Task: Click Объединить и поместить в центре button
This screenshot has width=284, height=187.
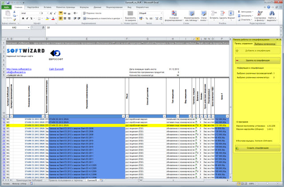Action: point(103,18)
